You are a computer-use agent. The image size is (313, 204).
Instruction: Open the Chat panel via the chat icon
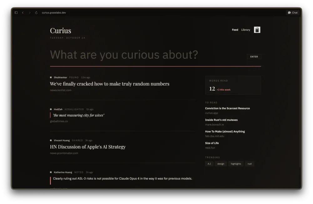click(x=292, y=12)
